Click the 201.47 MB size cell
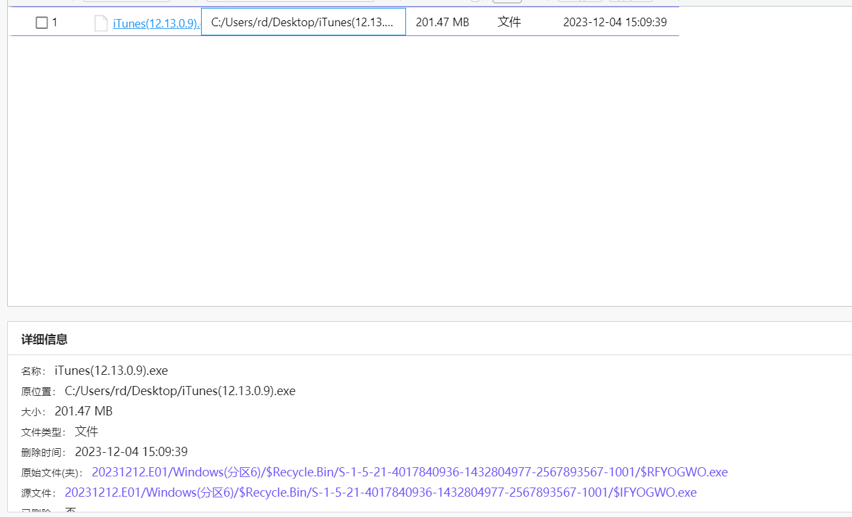Screen dimensions: 852x517 click(x=443, y=22)
